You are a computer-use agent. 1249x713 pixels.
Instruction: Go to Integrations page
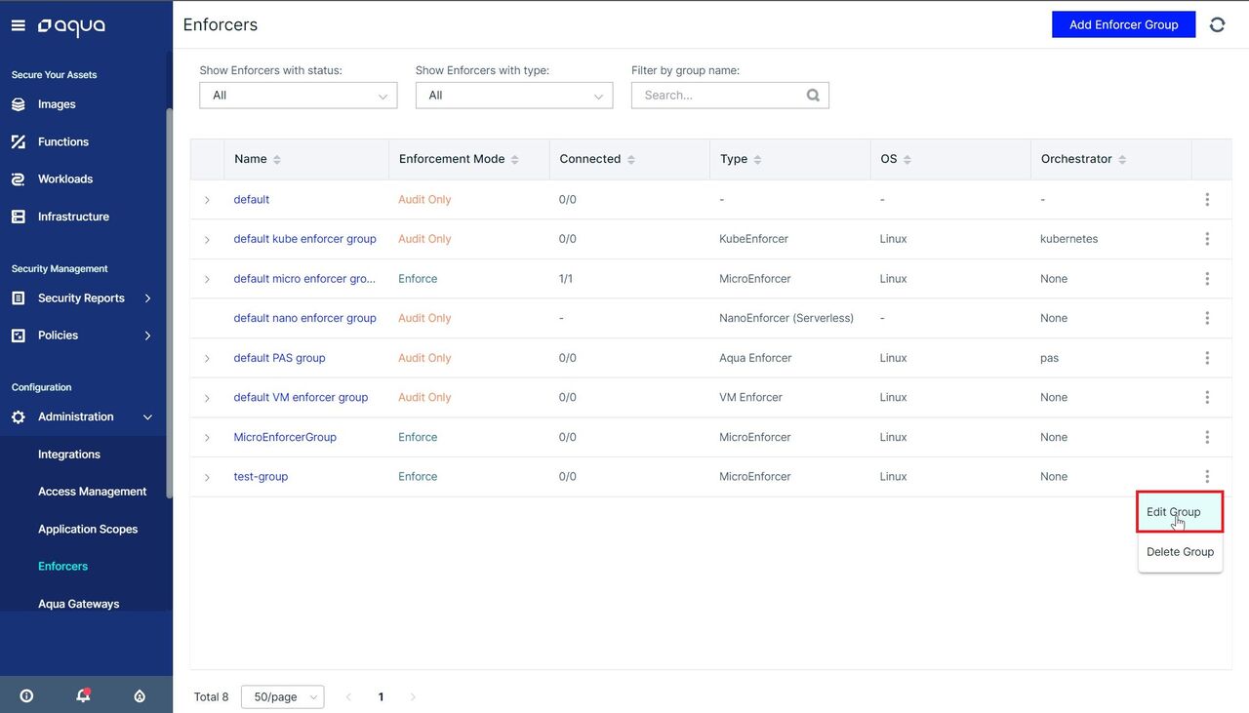tap(69, 455)
